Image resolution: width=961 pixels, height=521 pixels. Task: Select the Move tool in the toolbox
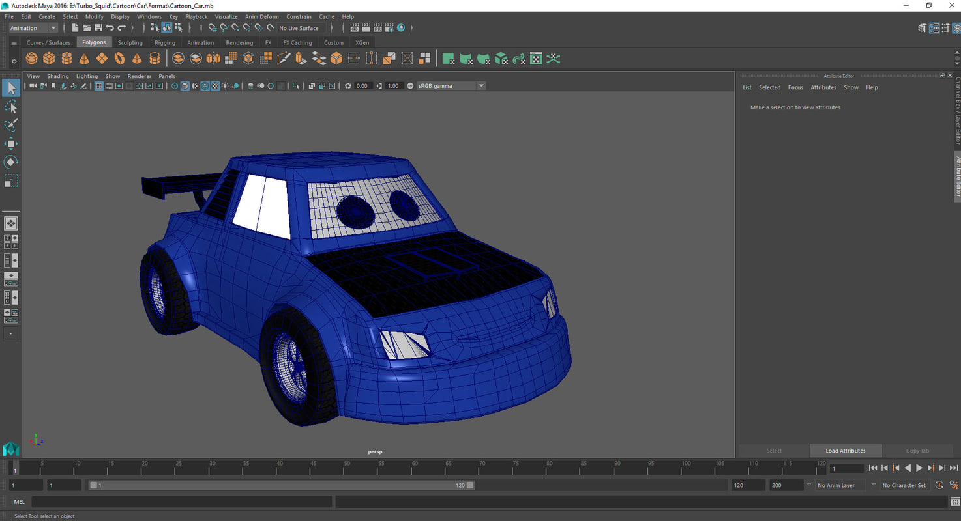pos(11,144)
